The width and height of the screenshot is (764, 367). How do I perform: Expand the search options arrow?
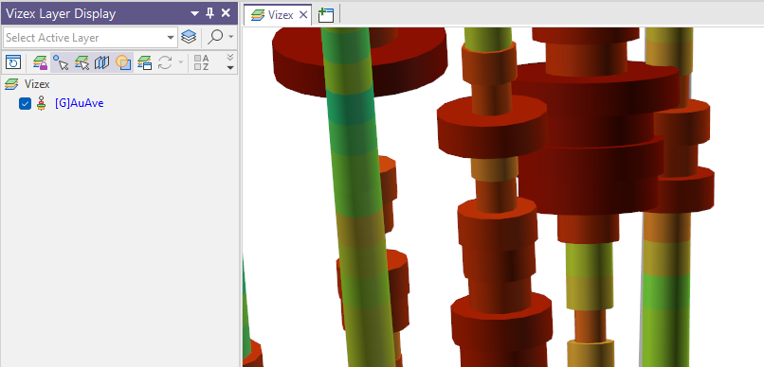click(x=230, y=38)
